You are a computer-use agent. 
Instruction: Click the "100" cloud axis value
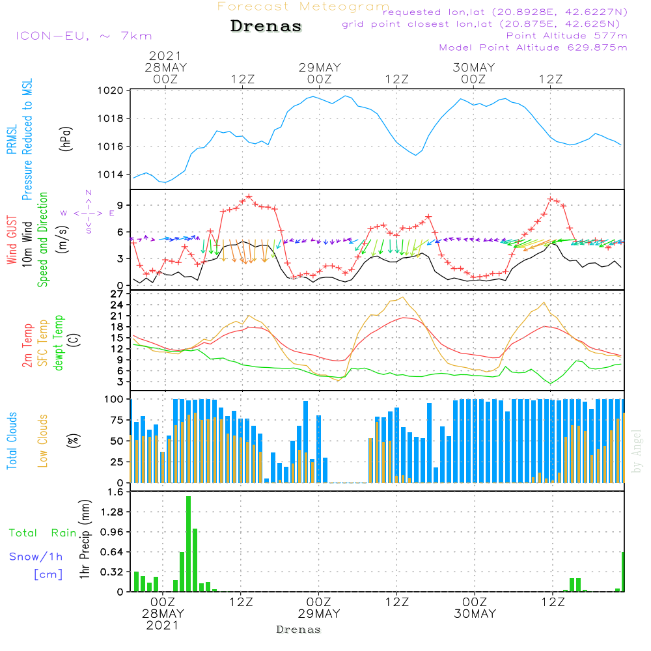pos(114,400)
